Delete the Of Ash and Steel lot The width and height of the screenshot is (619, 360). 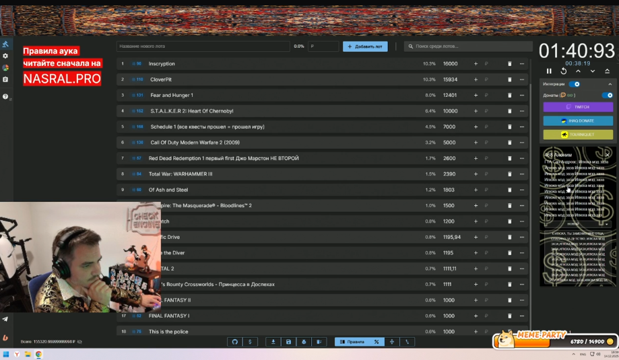tap(509, 190)
